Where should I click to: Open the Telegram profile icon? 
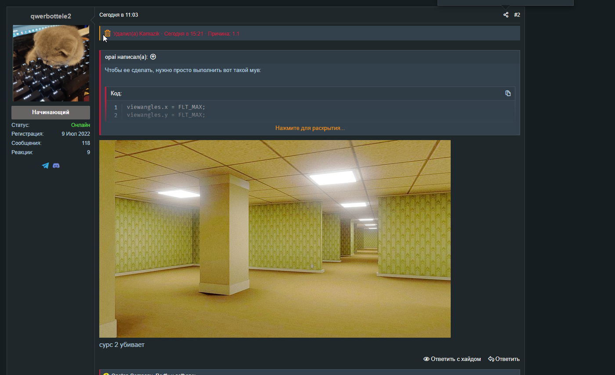[45, 166]
